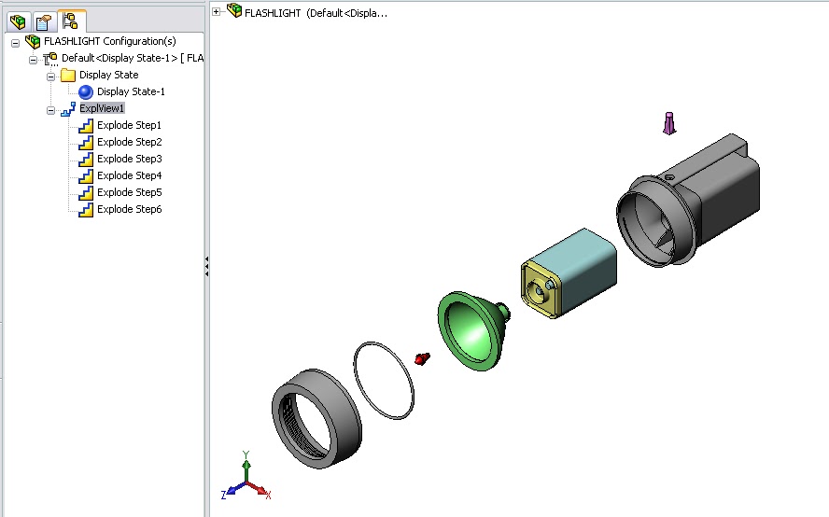The height and width of the screenshot is (517, 829).
Task: Select Explode Step4 label
Action: (x=130, y=175)
